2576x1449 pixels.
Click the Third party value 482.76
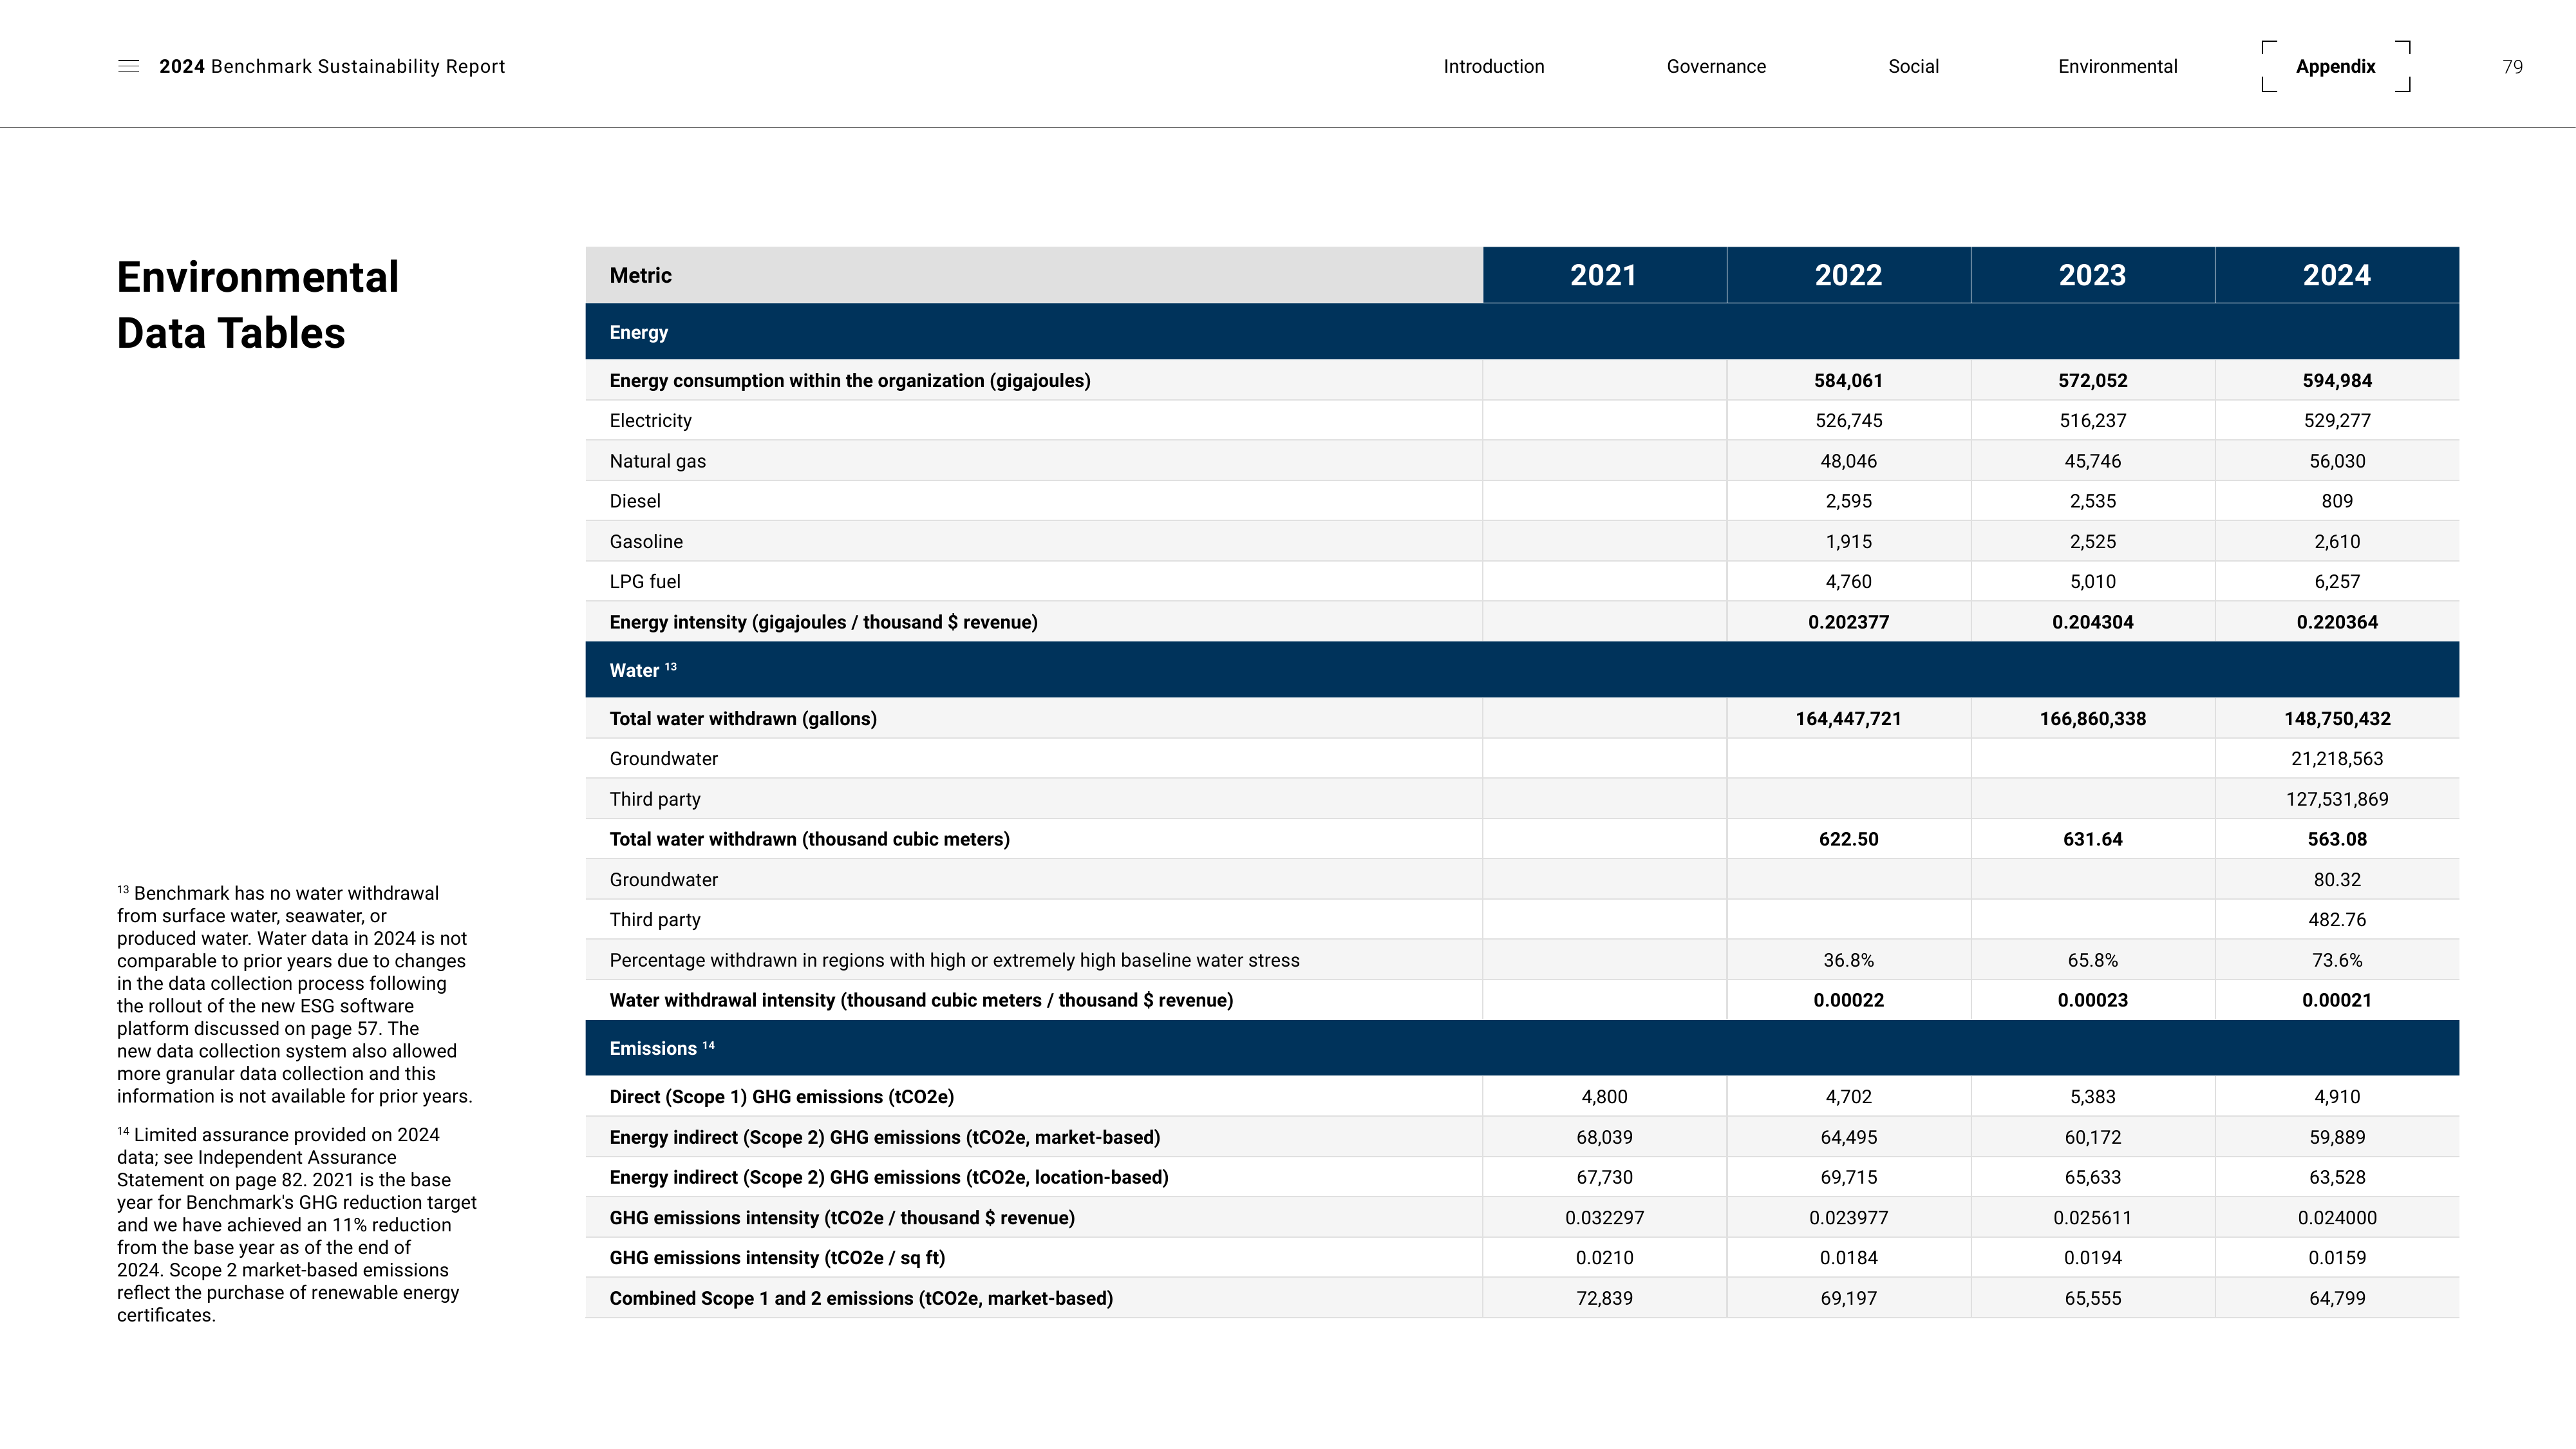[2337, 920]
